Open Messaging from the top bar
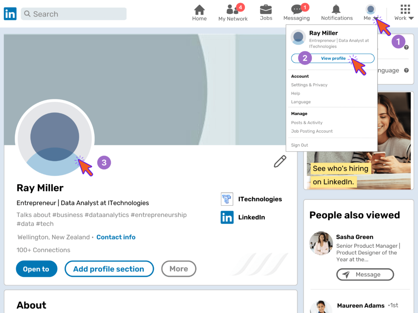 click(x=296, y=9)
